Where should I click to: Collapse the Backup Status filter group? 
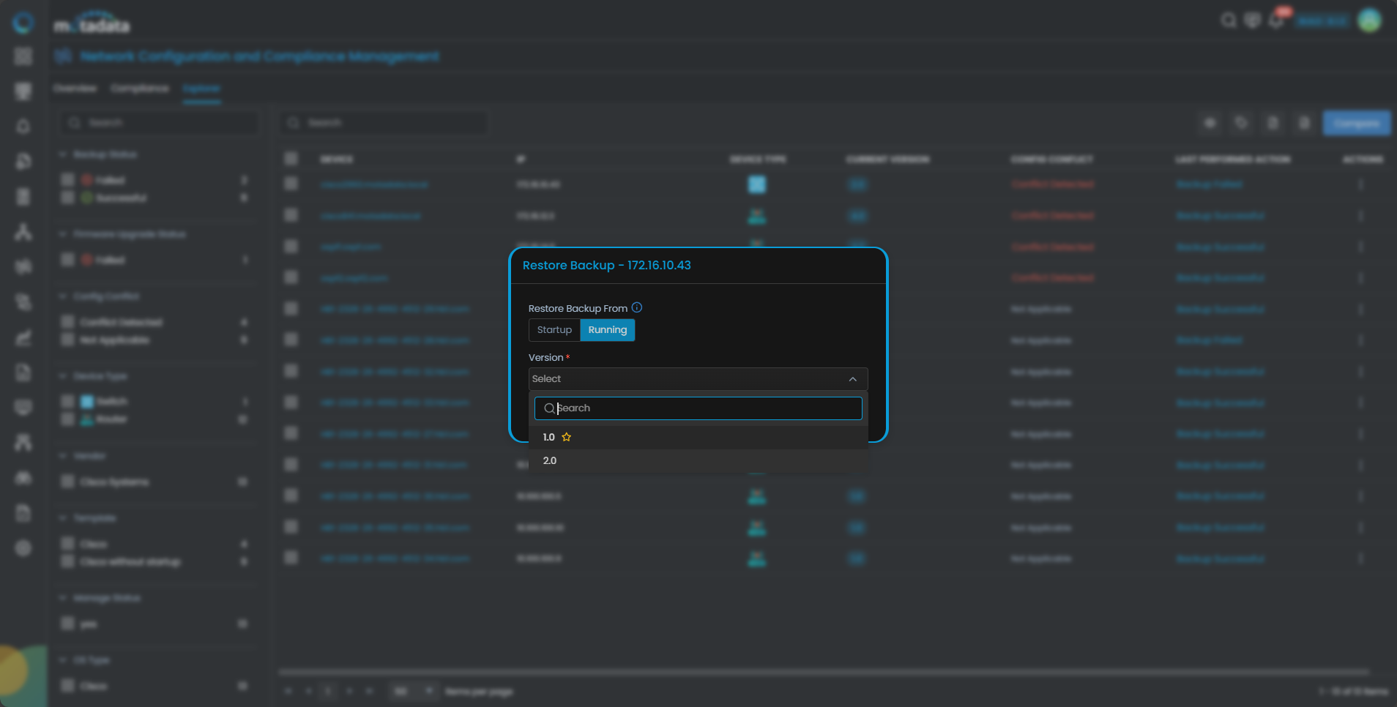pos(62,154)
